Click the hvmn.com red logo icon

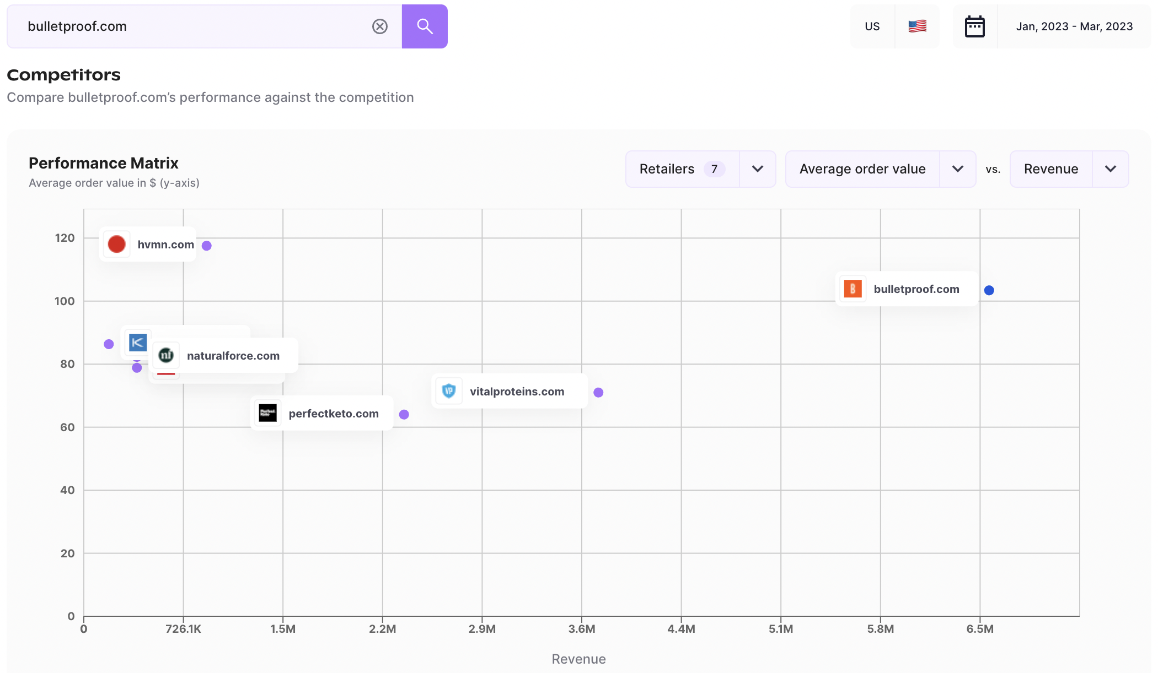117,244
